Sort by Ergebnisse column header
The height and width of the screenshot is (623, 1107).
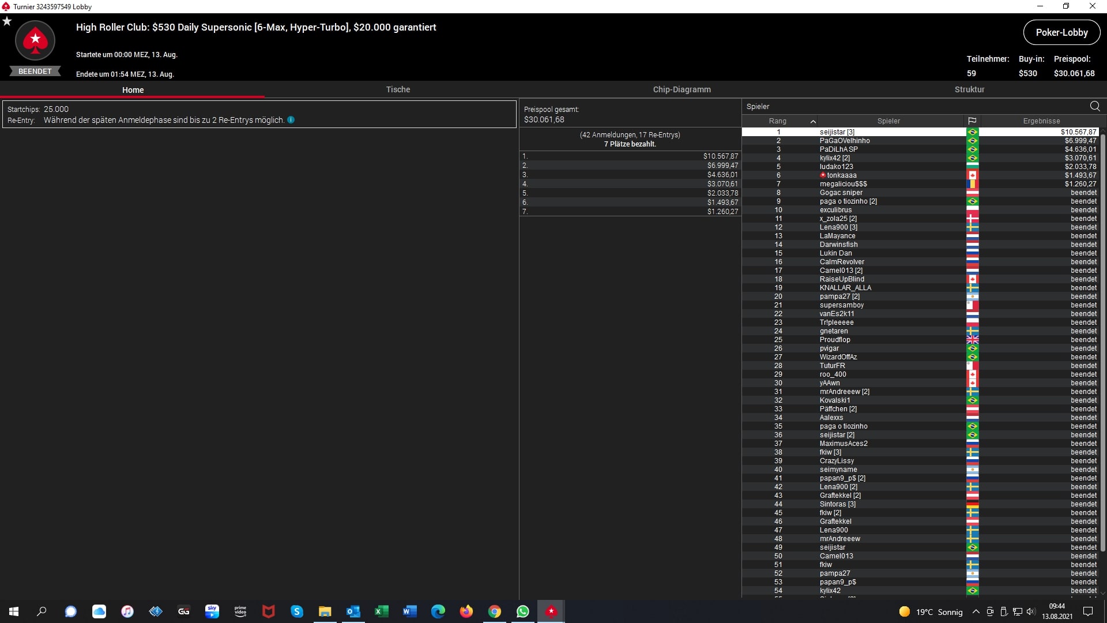[x=1041, y=121]
